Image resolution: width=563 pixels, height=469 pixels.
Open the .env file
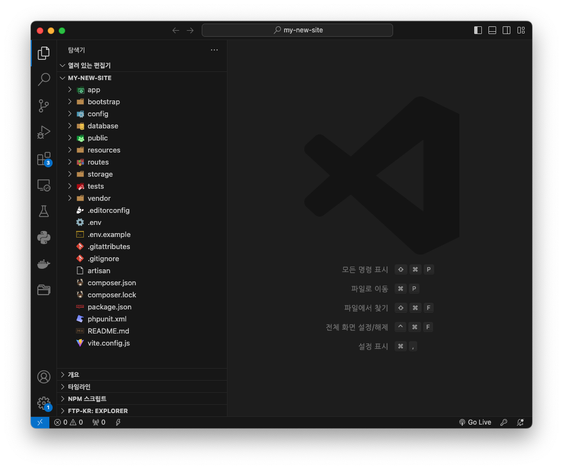point(143,223)
